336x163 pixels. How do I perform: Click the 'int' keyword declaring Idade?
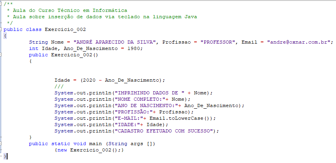tap(34, 48)
